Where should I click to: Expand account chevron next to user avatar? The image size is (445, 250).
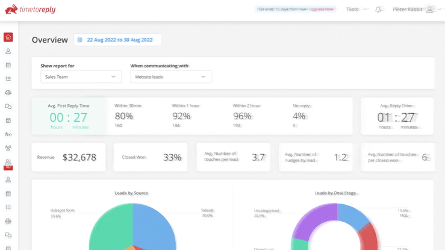click(439, 10)
